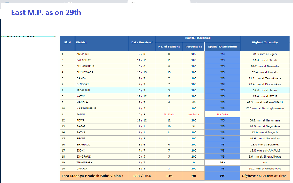
Task: Click '36.2 mm at Hanumana' cell
Action: [x=265, y=120]
